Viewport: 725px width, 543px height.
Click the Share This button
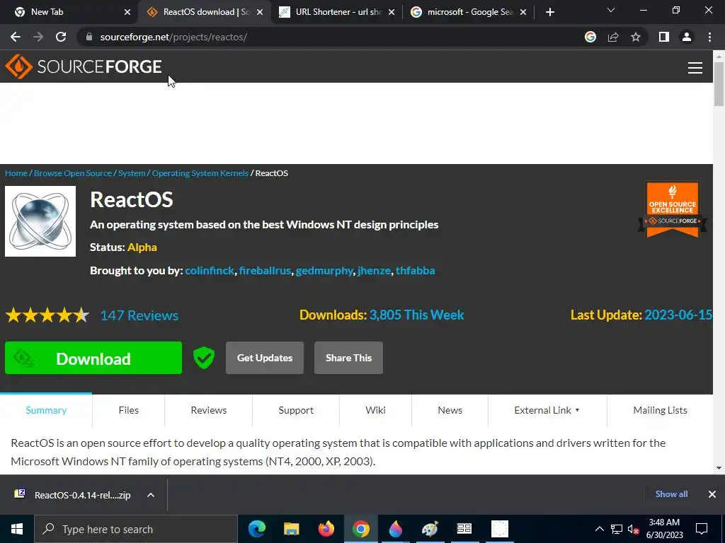(x=348, y=358)
